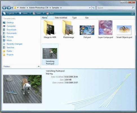Click Vanishing Point.psd title in details pane
The height and width of the screenshot is (113, 137).
(x=55, y=71)
